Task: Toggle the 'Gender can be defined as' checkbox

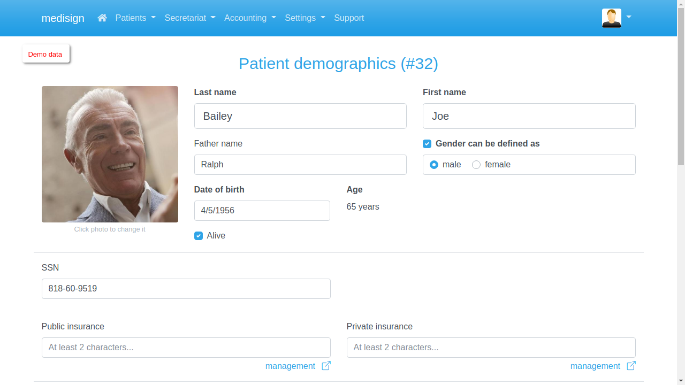Action: [427, 144]
